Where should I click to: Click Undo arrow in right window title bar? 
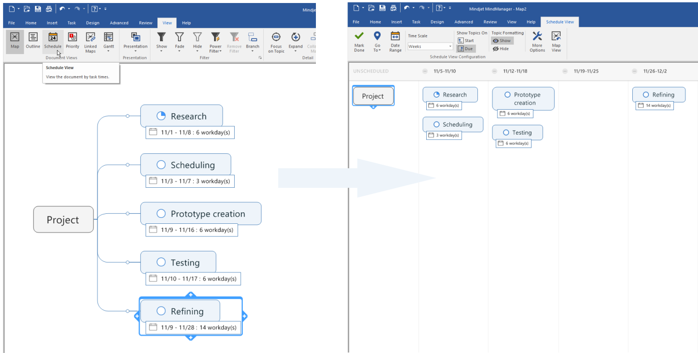pyautogui.click(x=406, y=8)
